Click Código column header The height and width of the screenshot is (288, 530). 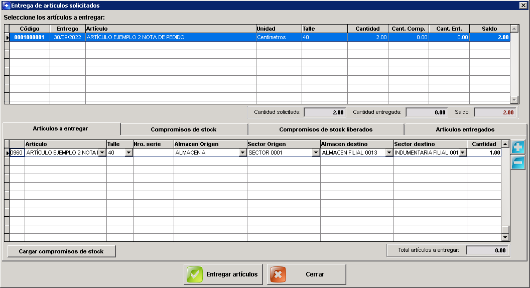pyautogui.click(x=30, y=29)
